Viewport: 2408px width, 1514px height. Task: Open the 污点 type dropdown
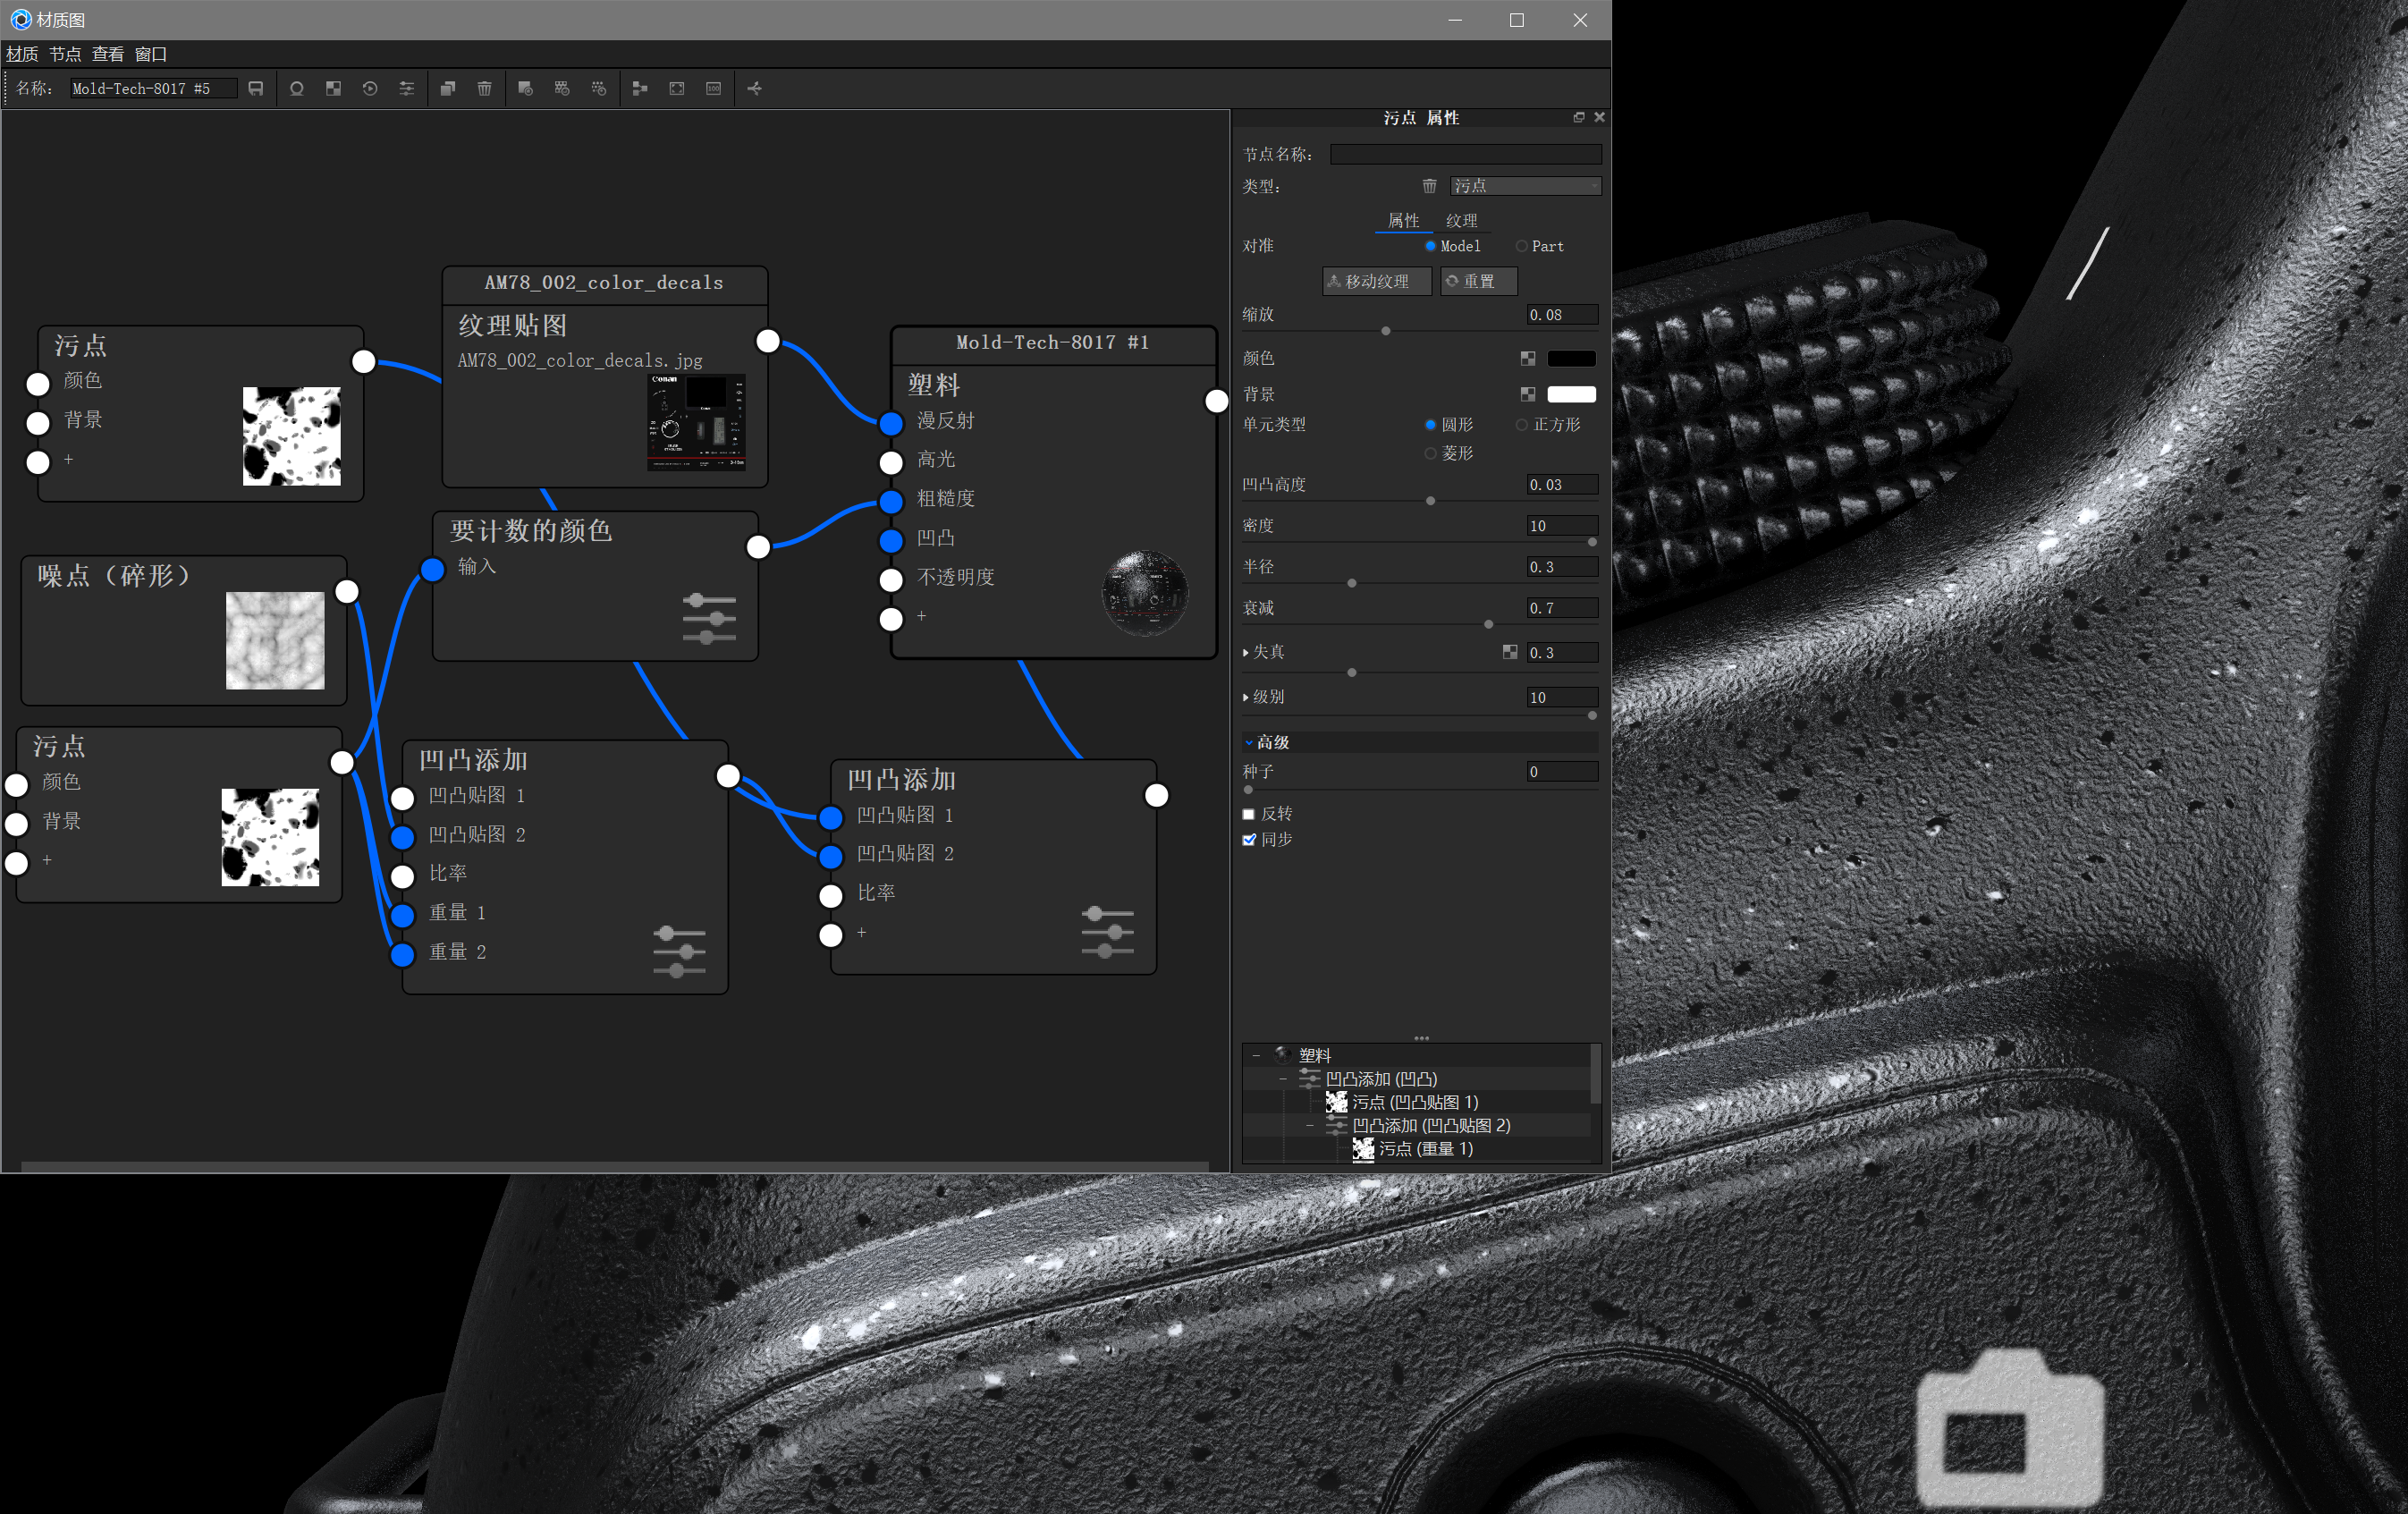(1524, 186)
